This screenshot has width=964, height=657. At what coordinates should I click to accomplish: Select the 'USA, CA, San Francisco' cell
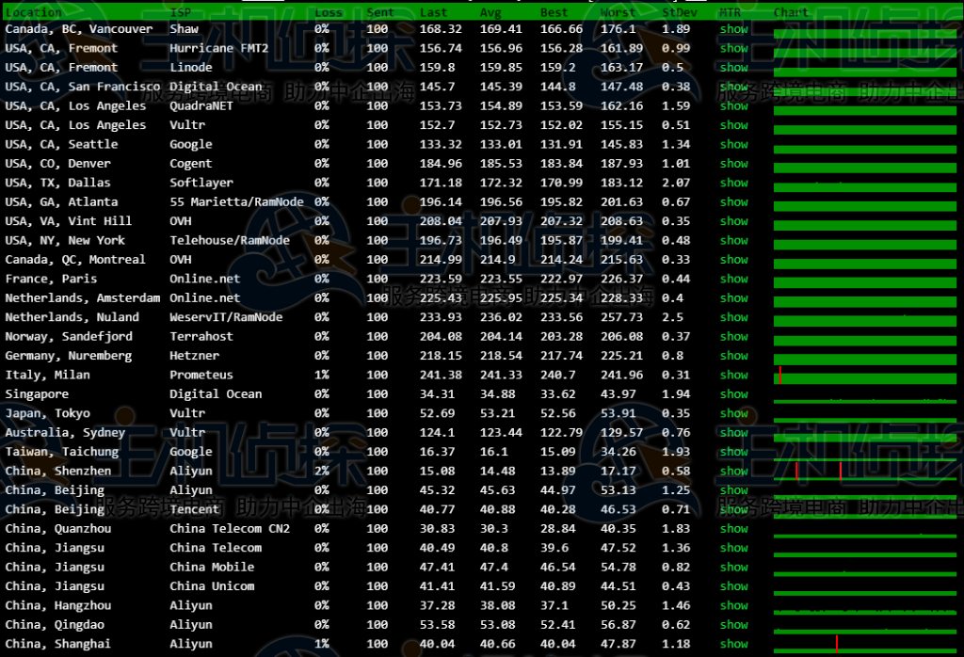(83, 87)
